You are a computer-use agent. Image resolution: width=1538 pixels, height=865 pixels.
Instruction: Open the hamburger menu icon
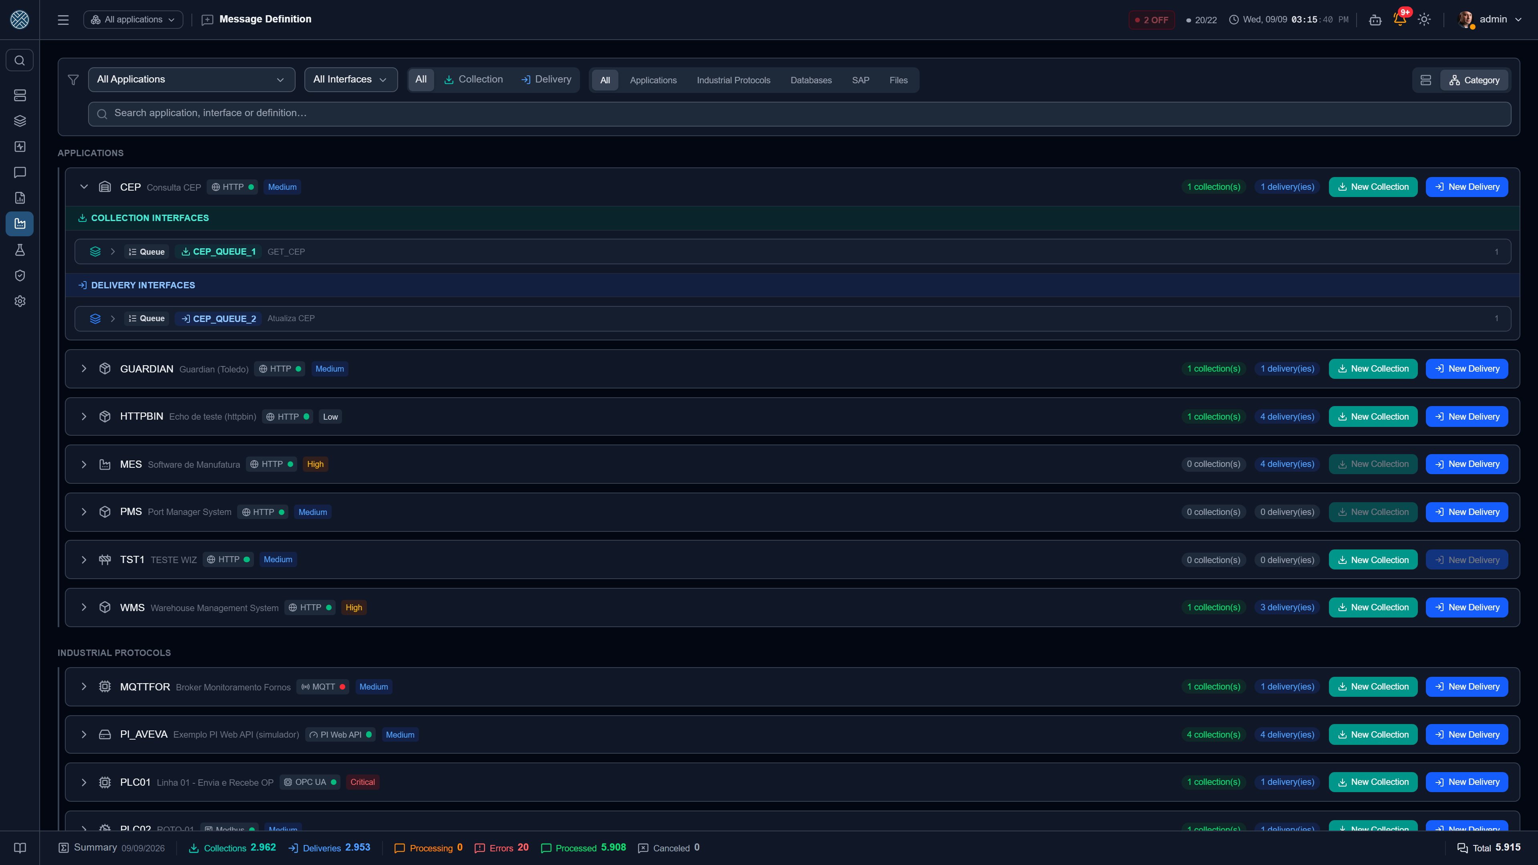63,20
